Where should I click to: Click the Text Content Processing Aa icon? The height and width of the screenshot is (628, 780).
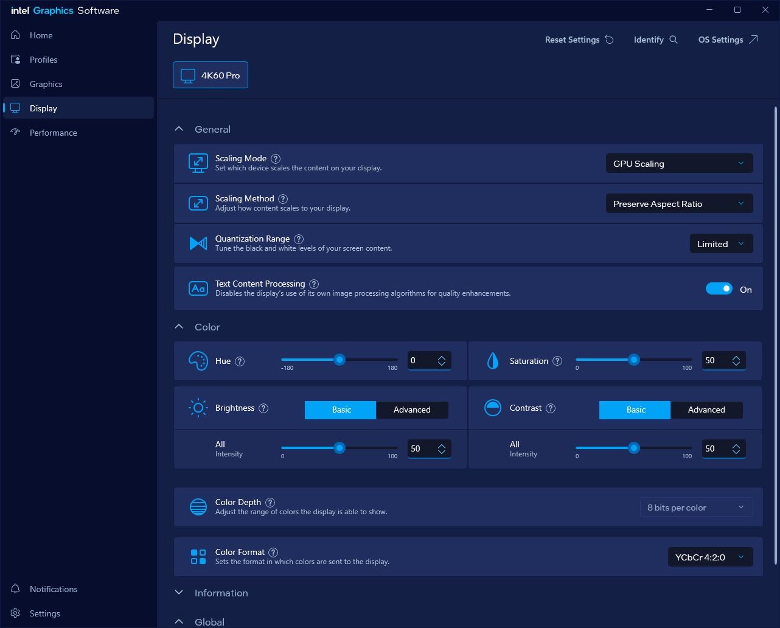pyautogui.click(x=198, y=288)
